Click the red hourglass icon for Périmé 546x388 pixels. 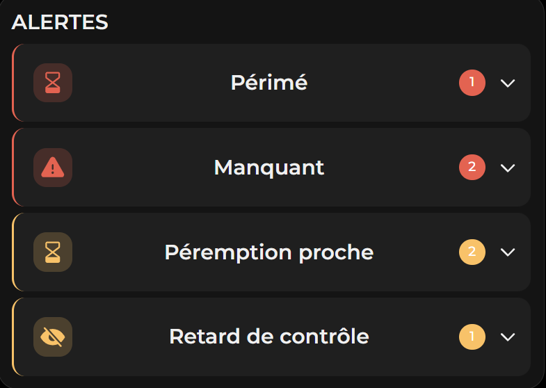(53, 83)
